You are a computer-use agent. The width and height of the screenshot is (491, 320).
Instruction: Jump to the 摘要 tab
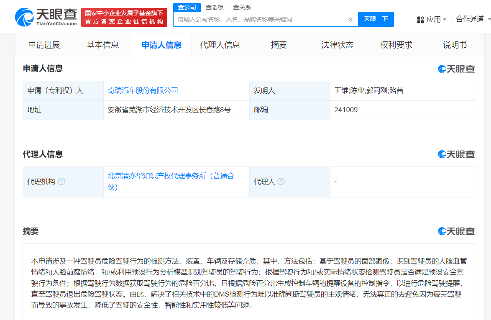279,45
